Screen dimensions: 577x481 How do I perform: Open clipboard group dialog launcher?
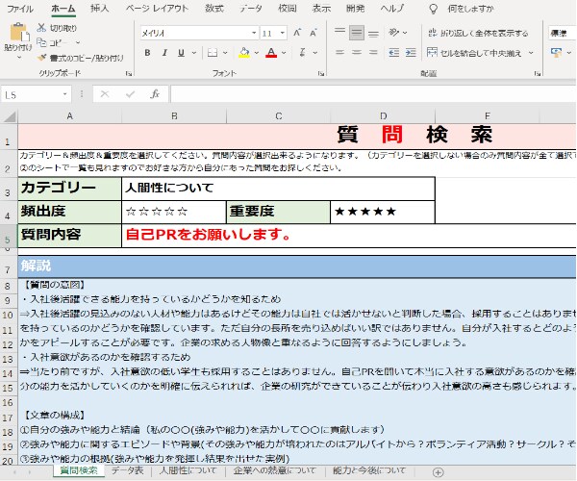(x=128, y=74)
